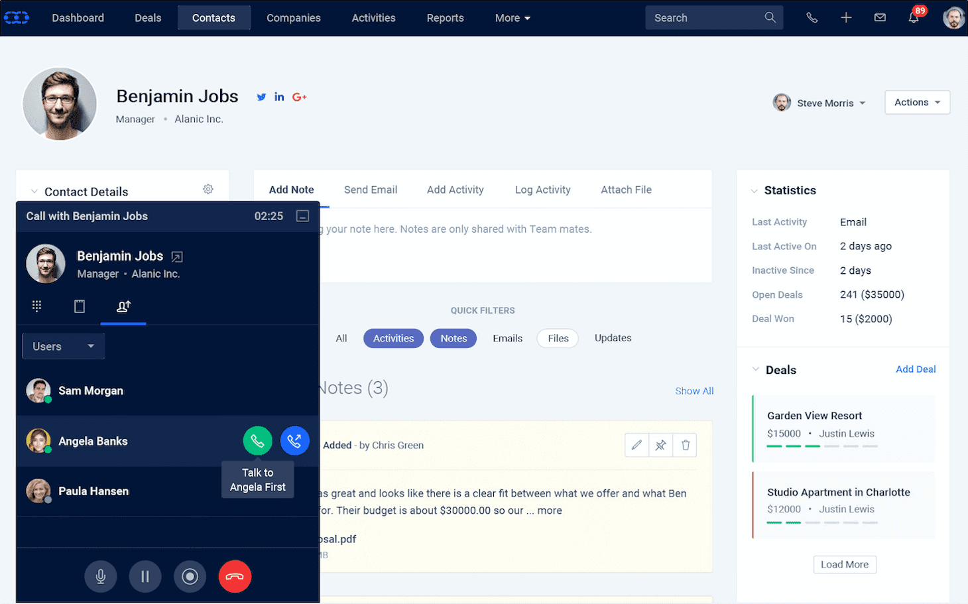Click the Load More button under Deals

point(845,564)
